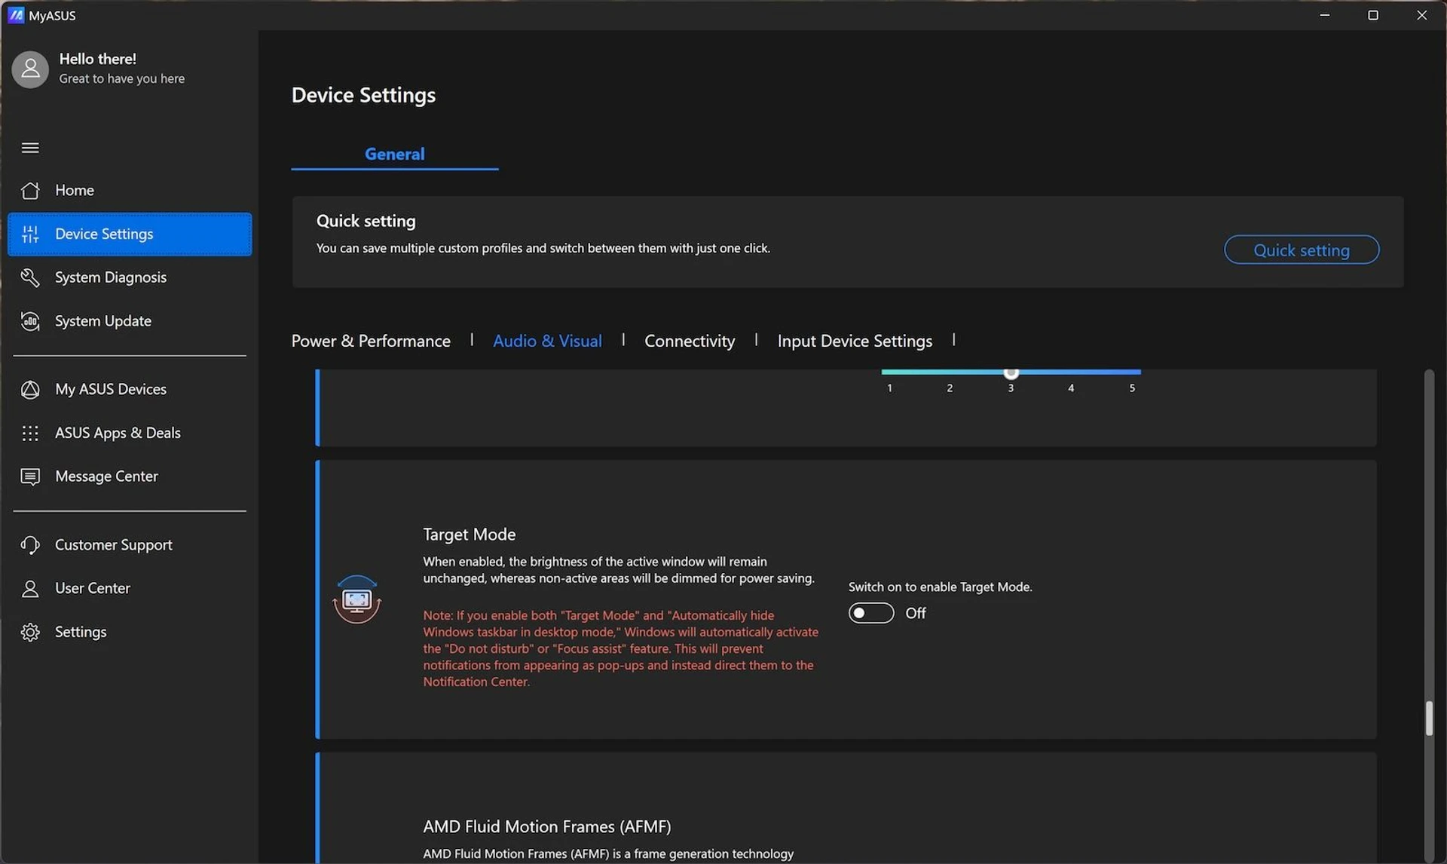
Task: Click the 'Device Settings' page title
Action: [x=363, y=95]
